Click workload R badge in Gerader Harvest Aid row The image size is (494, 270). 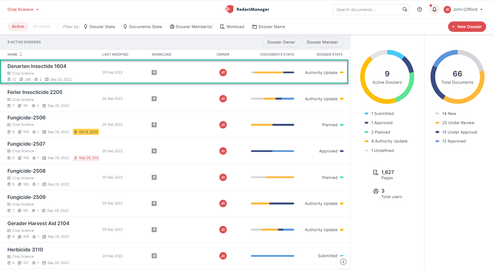(x=154, y=230)
